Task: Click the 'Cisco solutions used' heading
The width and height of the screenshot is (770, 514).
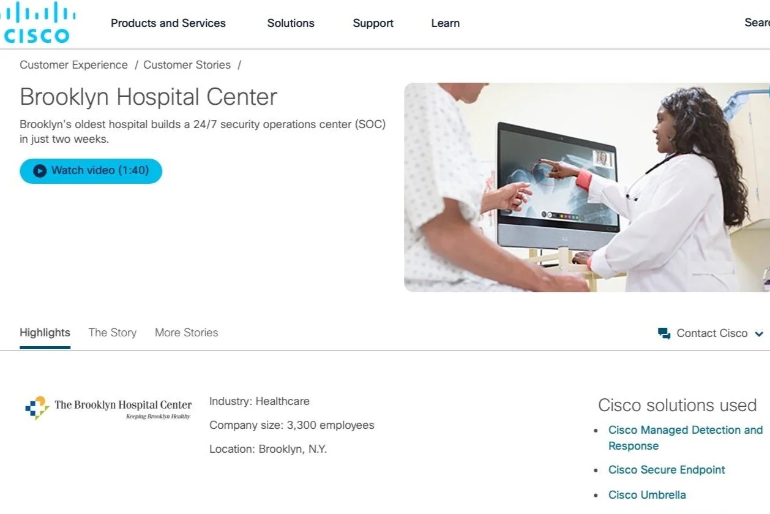Action: 678,406
